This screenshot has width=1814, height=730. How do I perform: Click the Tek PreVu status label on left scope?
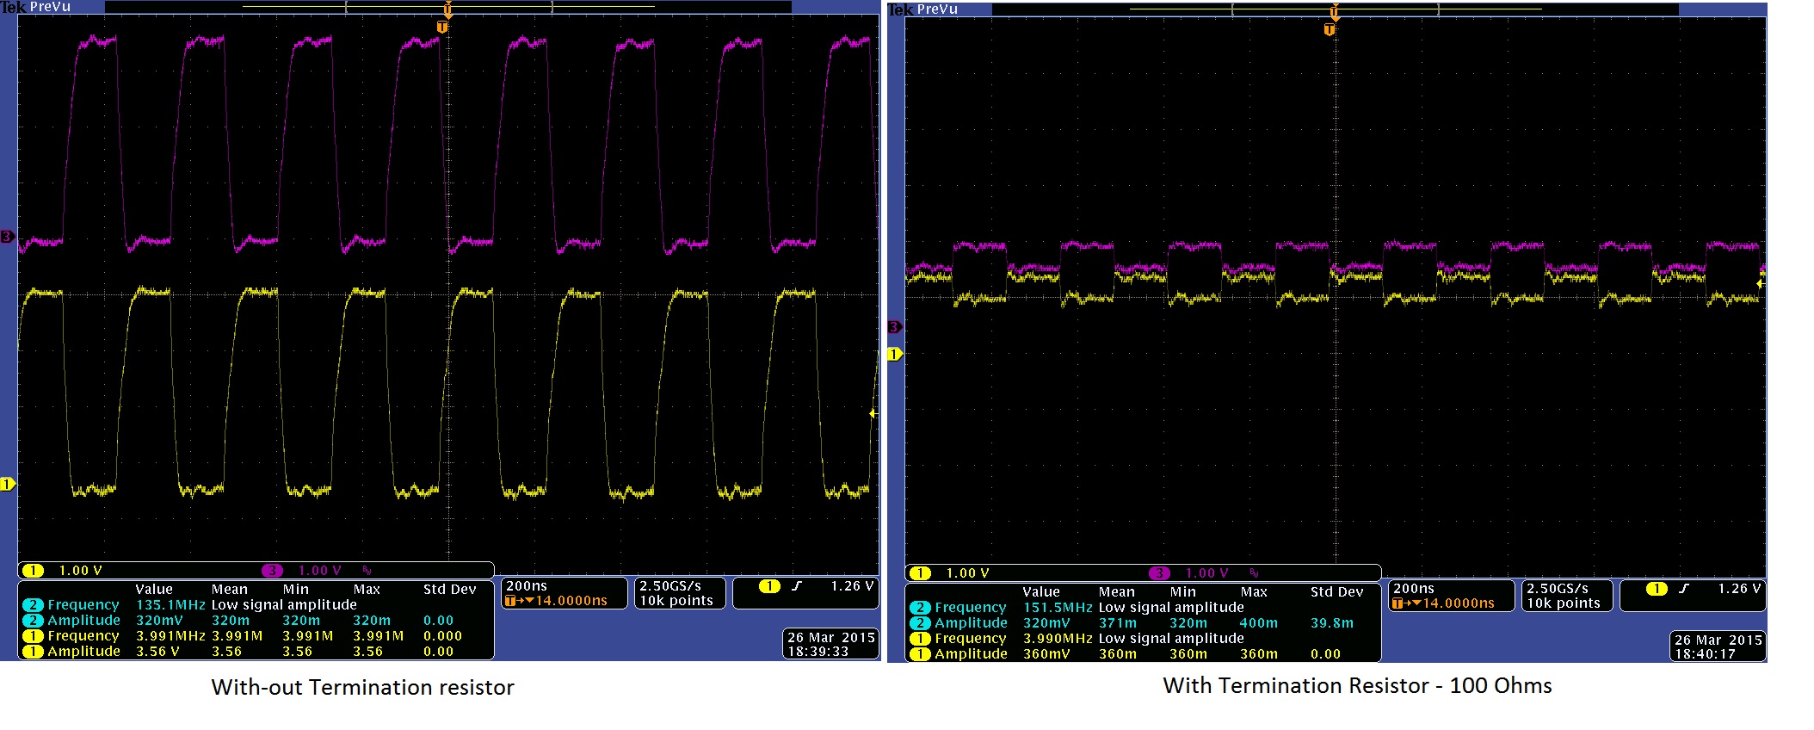coord(36,7)
